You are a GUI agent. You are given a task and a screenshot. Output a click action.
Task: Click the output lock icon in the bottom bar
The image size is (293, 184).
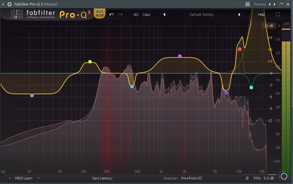pyautogui.click(x=247, y=178)
